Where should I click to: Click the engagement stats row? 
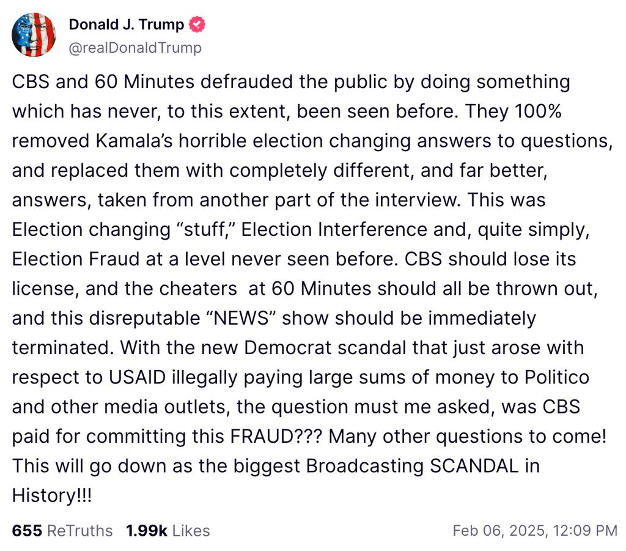(x=110, y=531)
